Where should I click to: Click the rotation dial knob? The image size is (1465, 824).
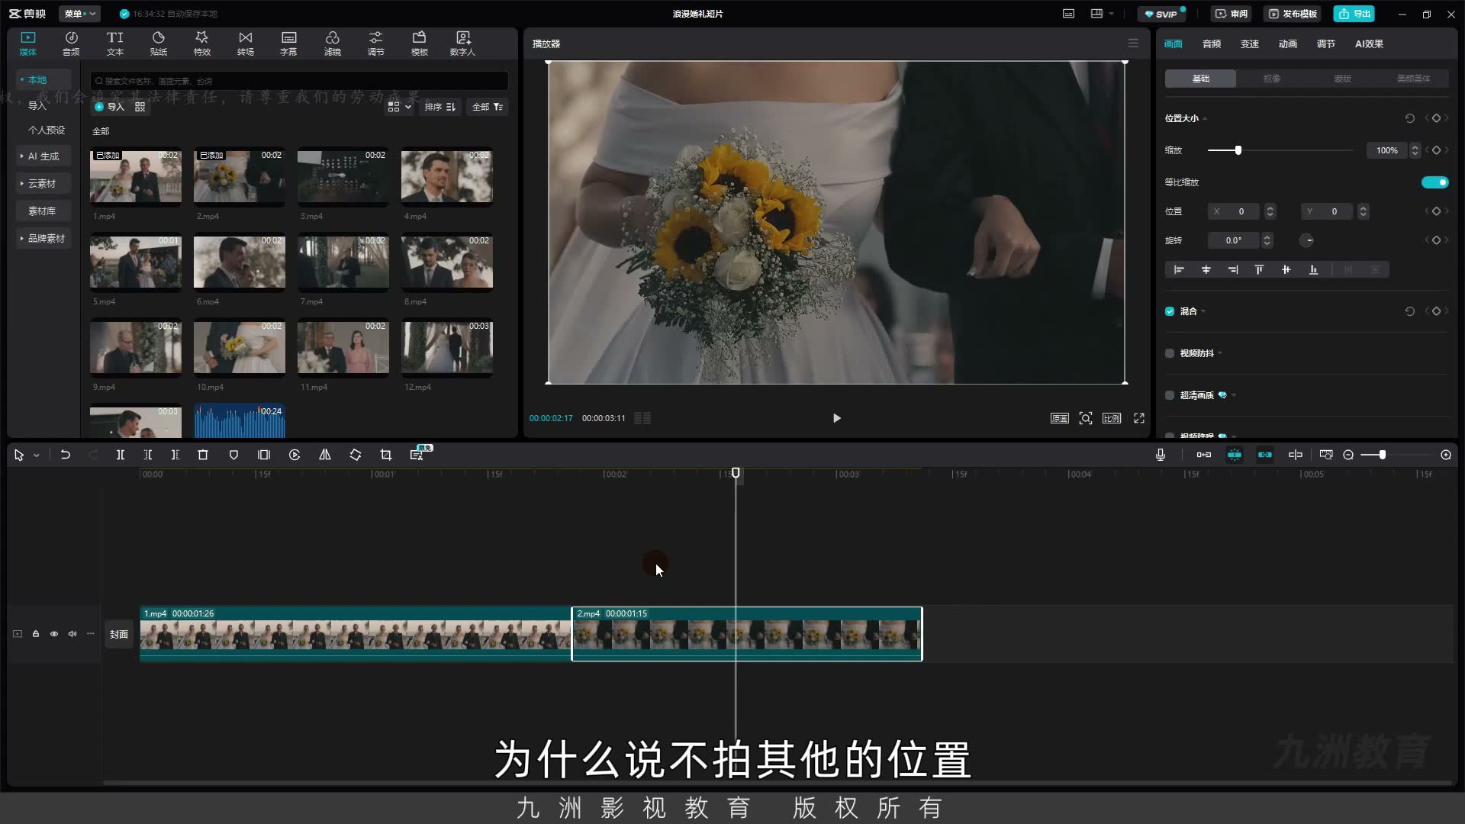(1307, 240)
